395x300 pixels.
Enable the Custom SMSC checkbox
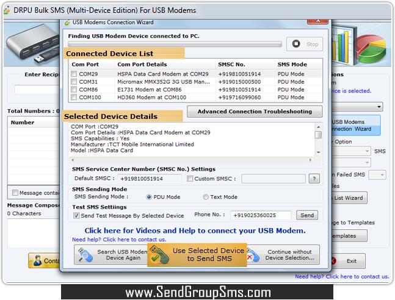point(190,179)
